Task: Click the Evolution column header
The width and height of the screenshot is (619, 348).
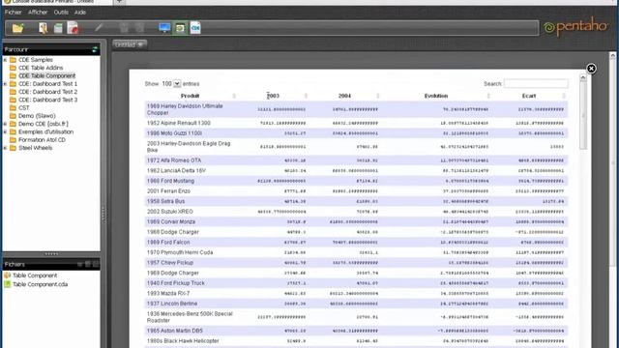Action: click(x=436, y=96)
